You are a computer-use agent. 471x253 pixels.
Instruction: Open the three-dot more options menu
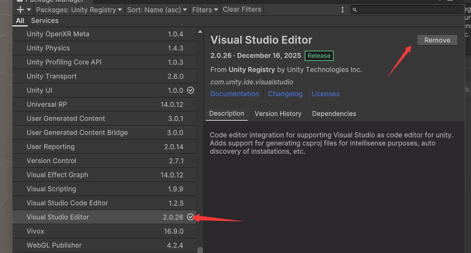tap(343, 10)
